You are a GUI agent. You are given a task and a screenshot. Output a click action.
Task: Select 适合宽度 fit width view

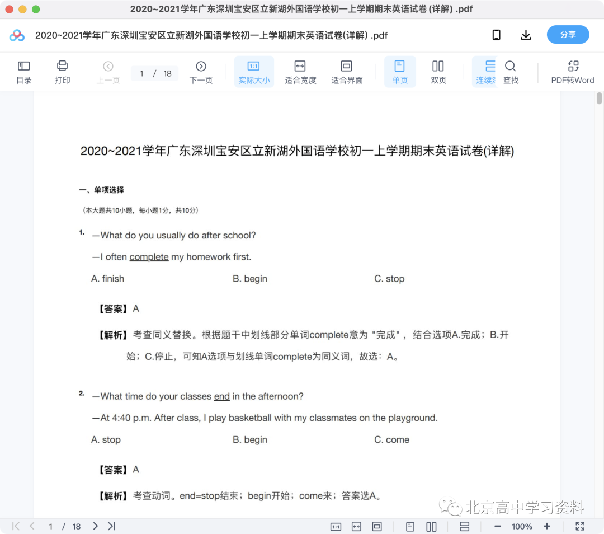click(x=300, y=72)
